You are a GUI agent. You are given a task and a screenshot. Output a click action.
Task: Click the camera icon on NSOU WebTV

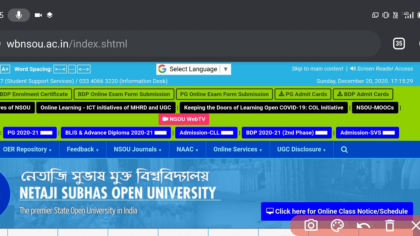pyautogui.click(x=165, y=119)
